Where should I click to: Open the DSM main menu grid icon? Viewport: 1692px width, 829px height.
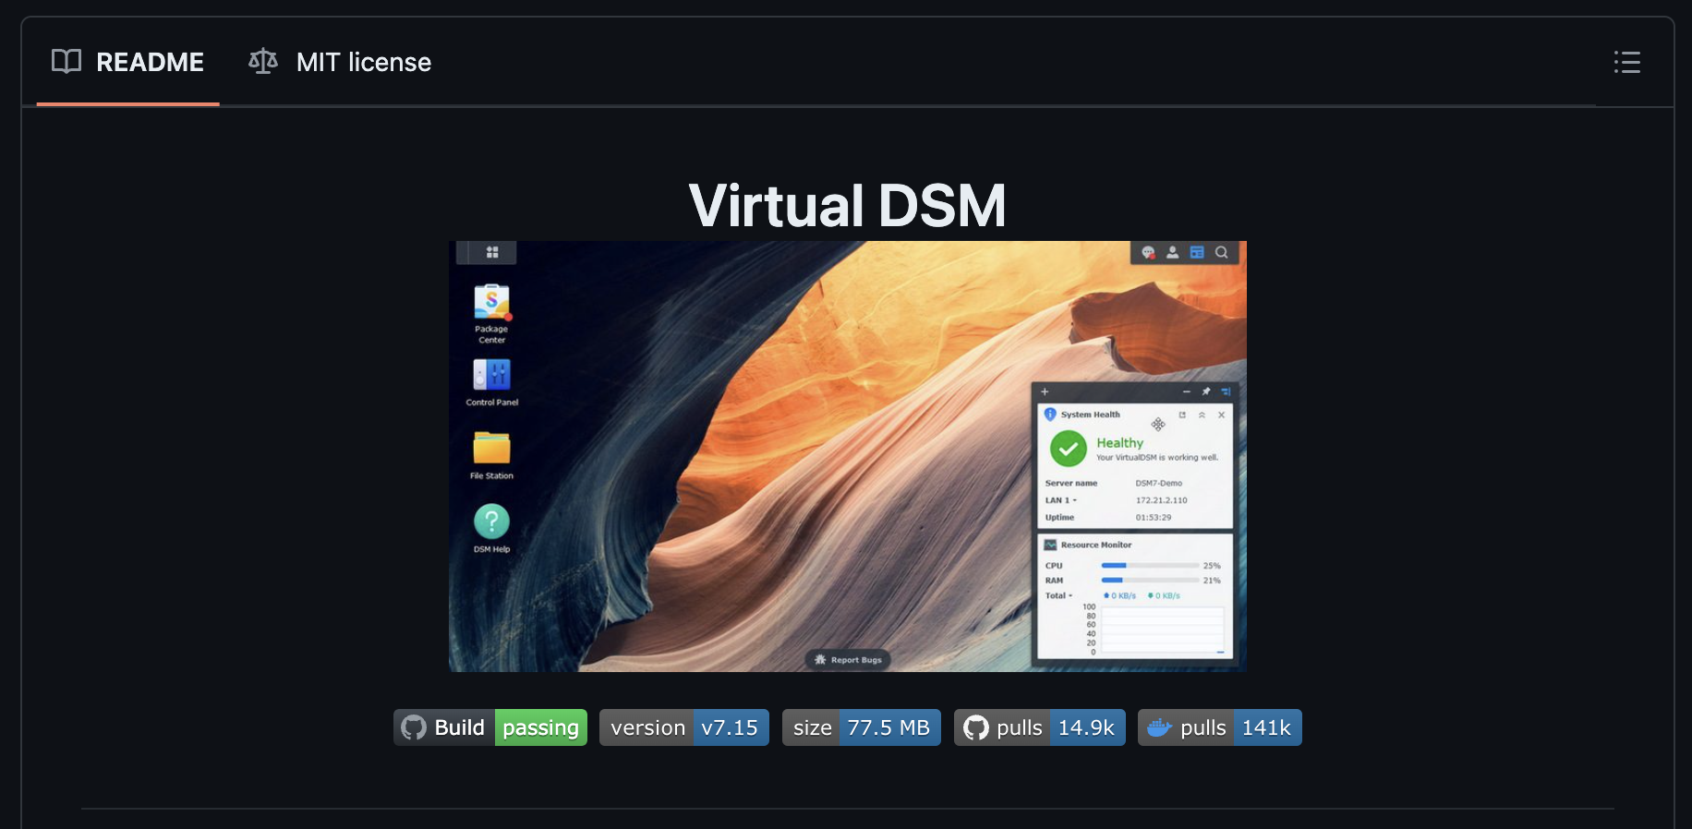(x=492, y=252)
